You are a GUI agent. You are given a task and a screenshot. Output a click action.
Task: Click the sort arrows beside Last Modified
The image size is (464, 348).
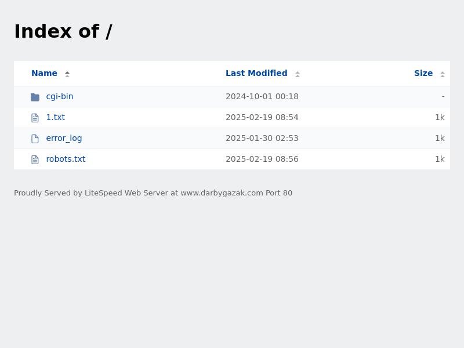coord(298,74)
